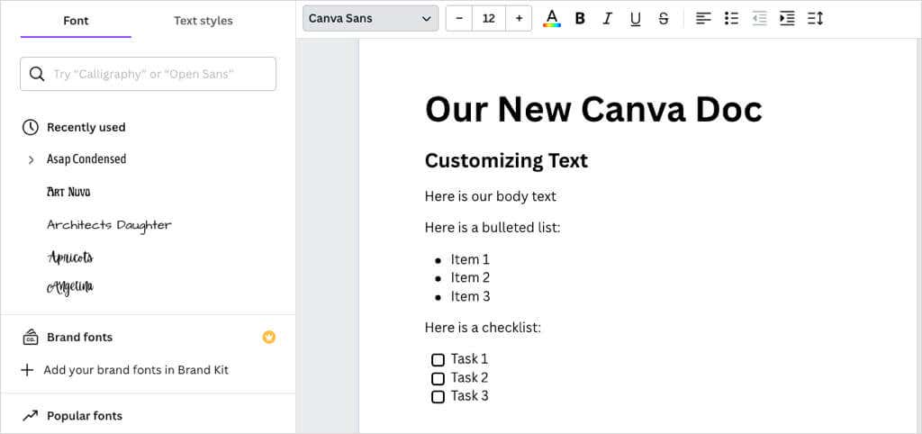The image size is (922, 434).
Task: Mark Task 3 as done
Action: [438, 396]
